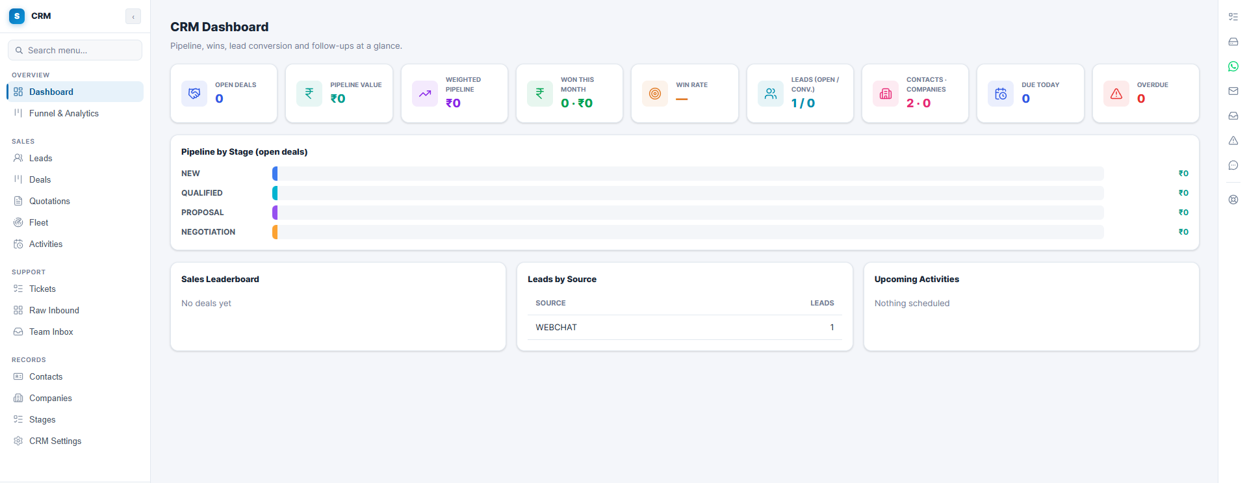Open Team Inbox in the sidebar
The height and width of the screenshot is (483, 1247).
pos(75,332)
